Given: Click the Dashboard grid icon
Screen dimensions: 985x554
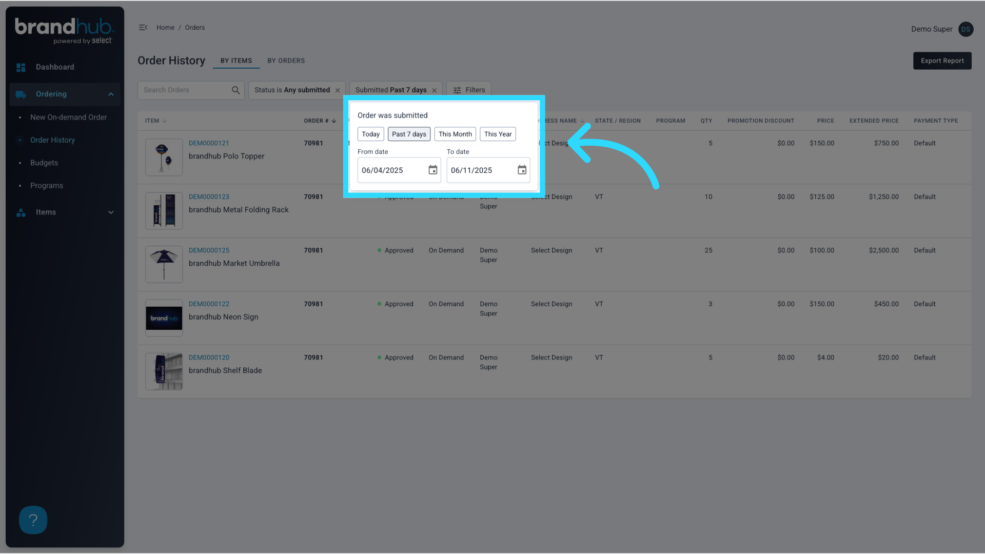Looking at the screenshot, I should point(21,67).
